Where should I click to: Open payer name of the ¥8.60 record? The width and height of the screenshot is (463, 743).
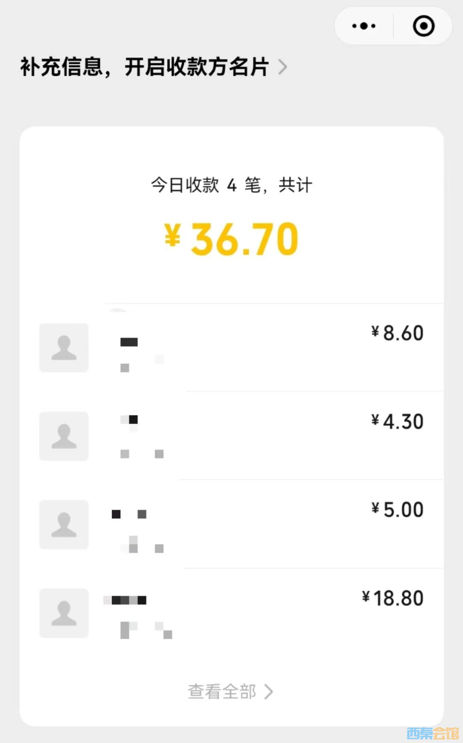(x=129, y=342)
